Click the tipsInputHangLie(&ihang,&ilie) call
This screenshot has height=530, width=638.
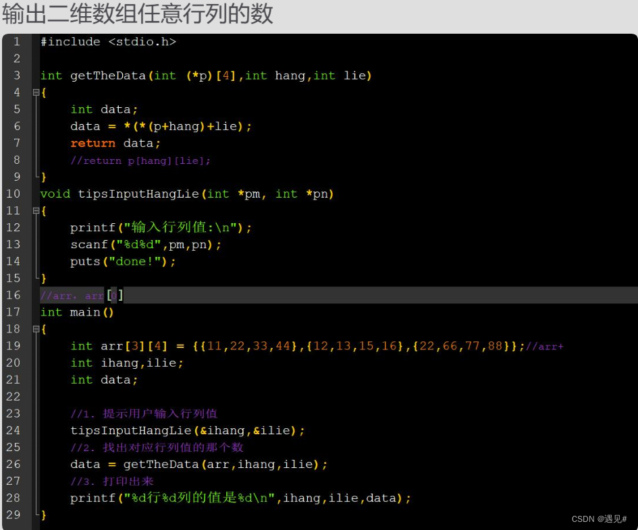187,431
